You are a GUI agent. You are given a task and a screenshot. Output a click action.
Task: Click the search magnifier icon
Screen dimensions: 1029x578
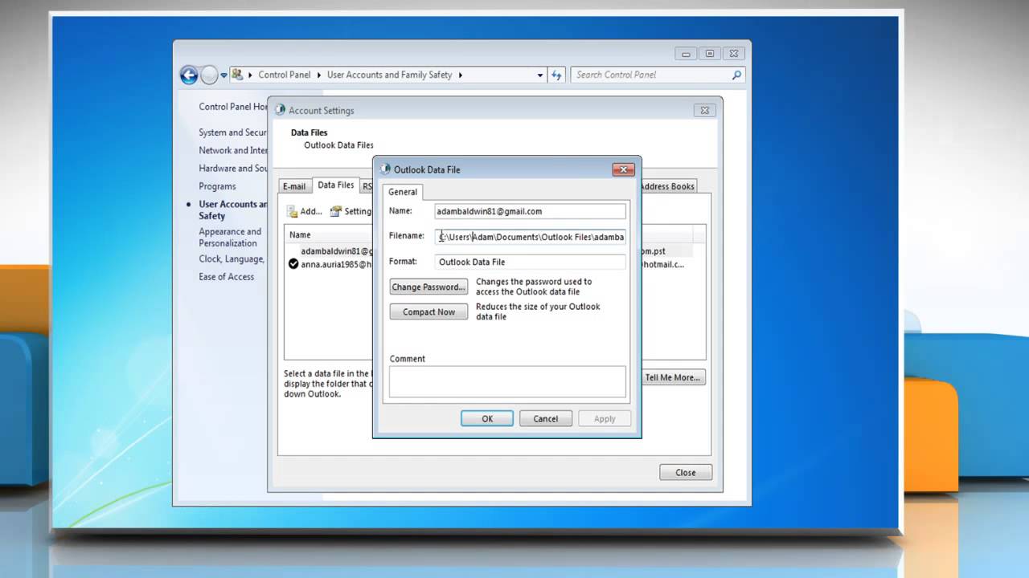[736, 75]
